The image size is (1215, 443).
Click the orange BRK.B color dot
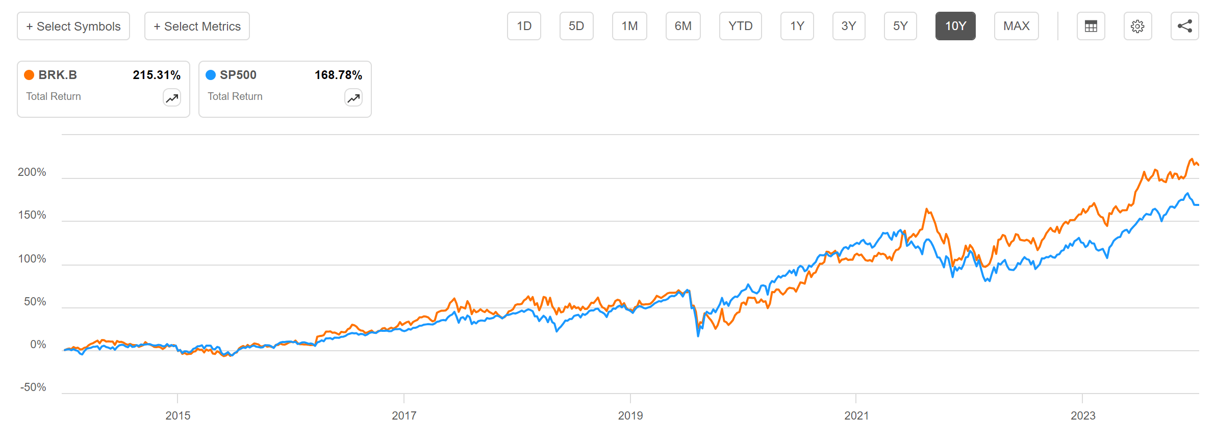[x=29, y=75]
